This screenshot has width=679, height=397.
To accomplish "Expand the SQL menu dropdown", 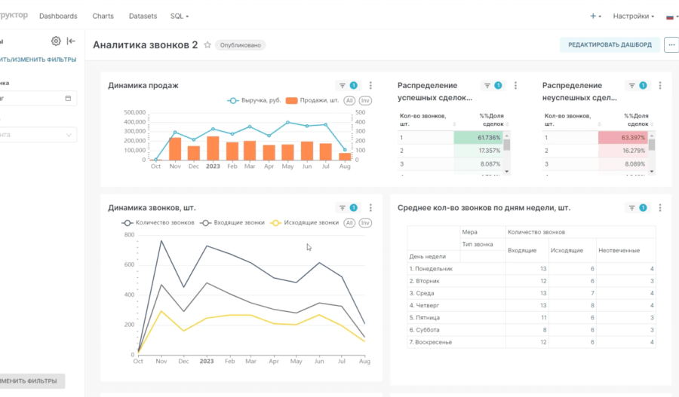I will tap(180, 16).
